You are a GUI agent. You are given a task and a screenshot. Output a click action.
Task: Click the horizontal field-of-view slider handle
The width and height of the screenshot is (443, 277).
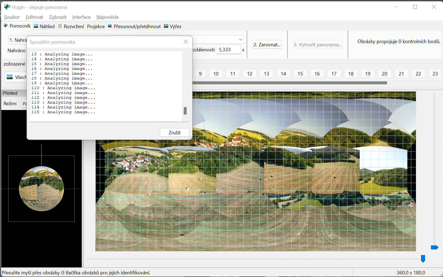(x=423, y=259)
